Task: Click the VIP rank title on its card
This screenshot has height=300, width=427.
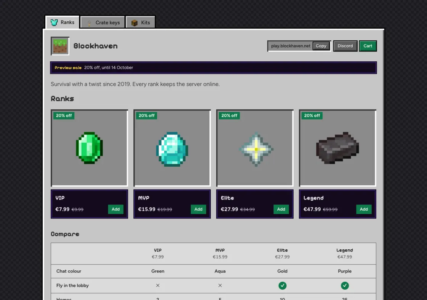Action: click(60, 198)
